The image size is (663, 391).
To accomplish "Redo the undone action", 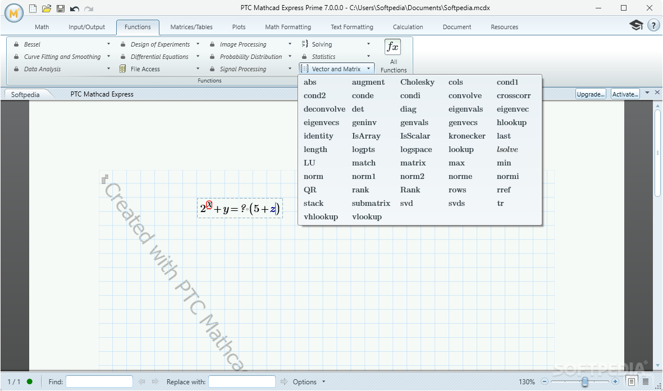I will (88, 8).
